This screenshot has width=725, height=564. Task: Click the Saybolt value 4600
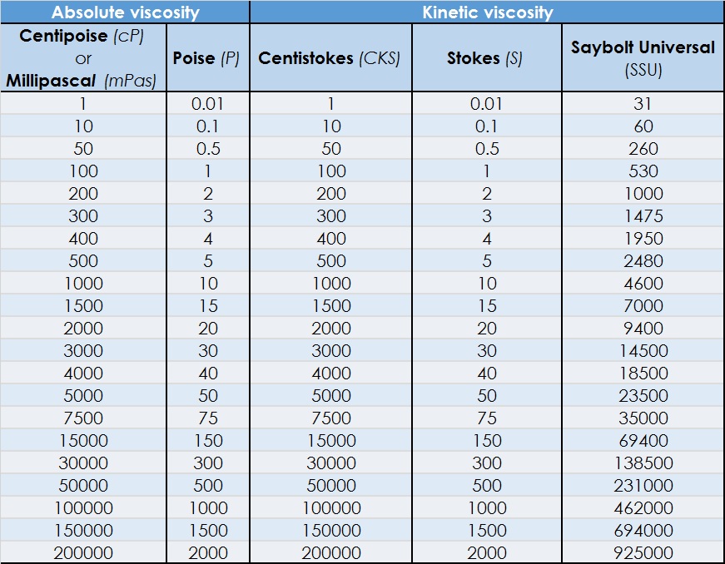click(643, 283)
